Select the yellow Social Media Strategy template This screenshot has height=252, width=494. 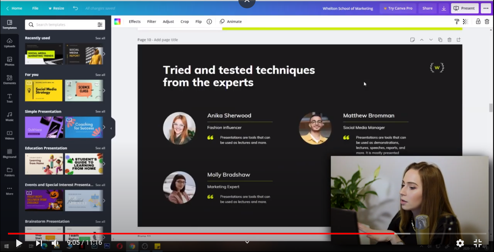(x=44, y=91)
